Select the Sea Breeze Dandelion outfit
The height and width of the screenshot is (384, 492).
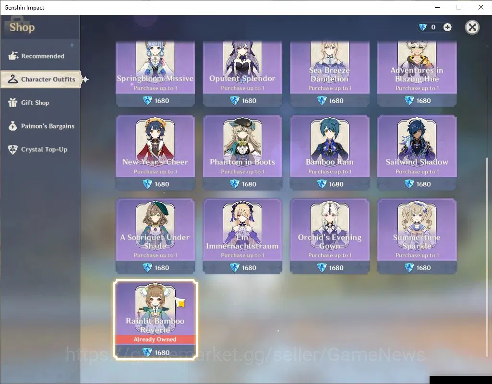330,74
